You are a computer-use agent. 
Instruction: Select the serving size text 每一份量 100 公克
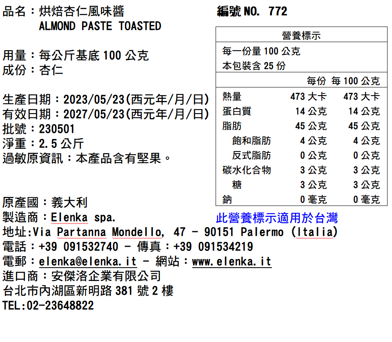click(x=261, y=51)
